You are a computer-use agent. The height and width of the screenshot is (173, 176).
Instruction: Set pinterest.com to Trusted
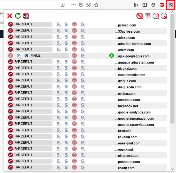click(66, 155)
